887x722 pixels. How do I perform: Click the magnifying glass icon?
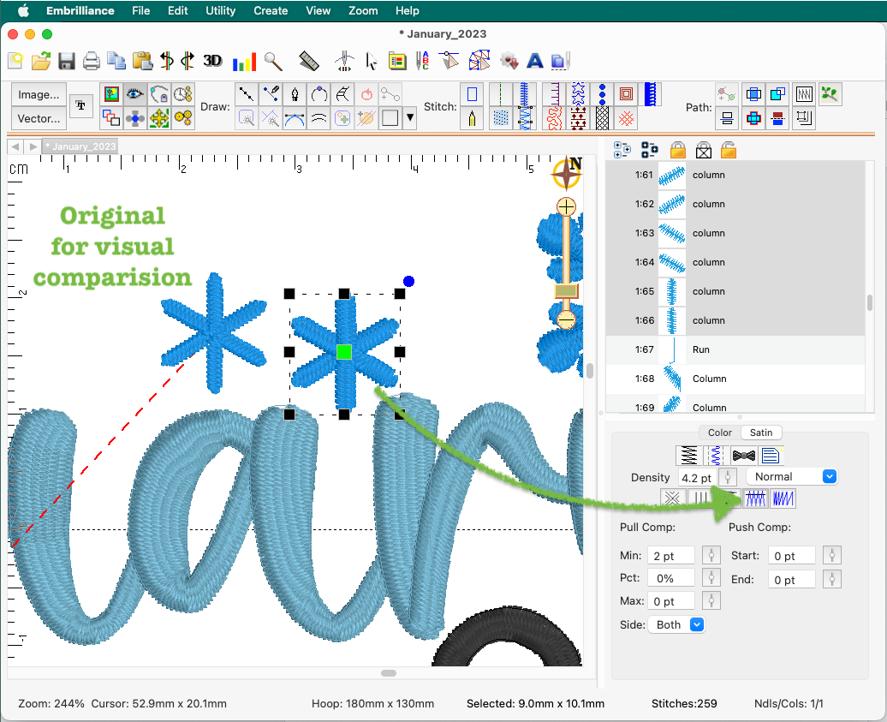(273, 61)
